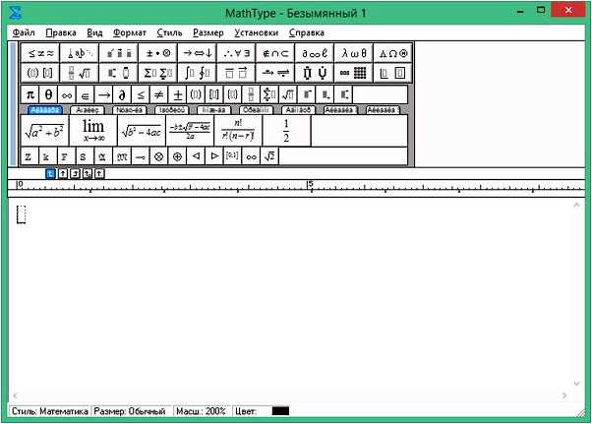Insert the theta symbol from the small bar
Image resolution: width=592 pixels, height=424 pixels.
pyautogui.click(x=49, y=94)
